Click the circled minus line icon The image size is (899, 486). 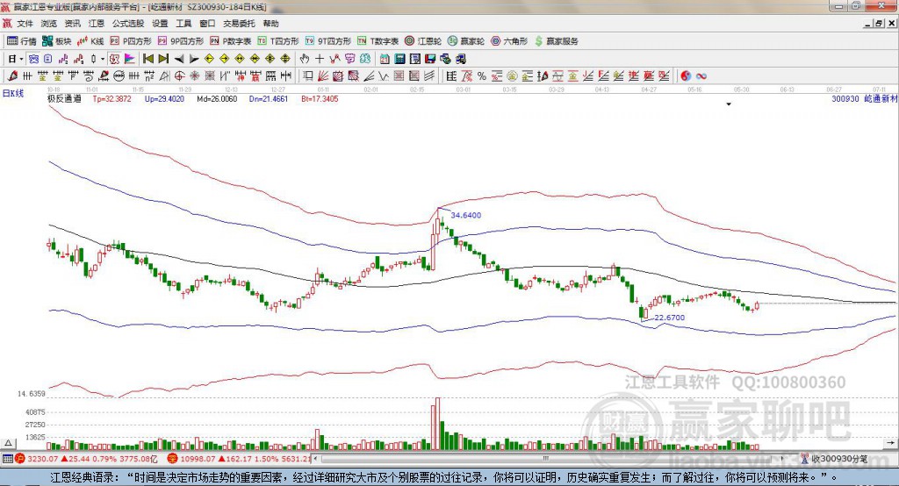pos(119,75)
